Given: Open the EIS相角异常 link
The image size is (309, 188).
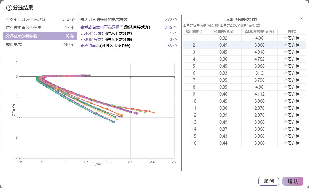Looking at the screenshot, I should [x=90, y=40].
